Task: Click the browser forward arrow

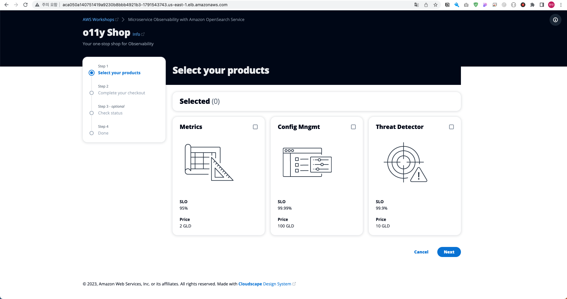Action: tap(16, 5)
